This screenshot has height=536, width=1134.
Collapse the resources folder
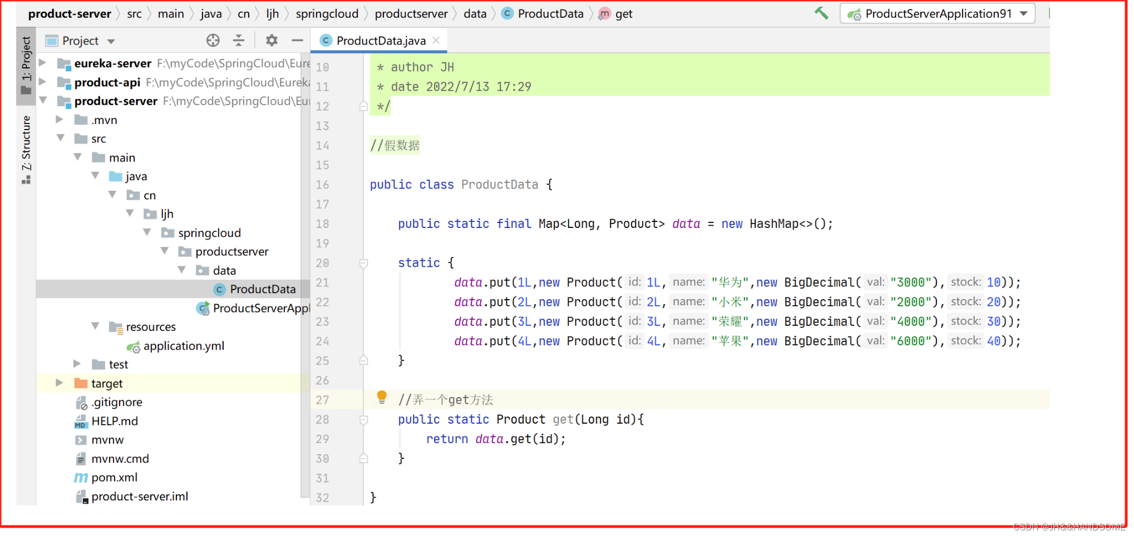click(95, 326)
